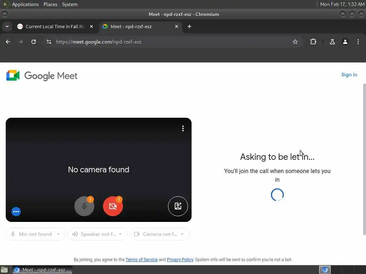Screen dimensions: 366x274
Task: Click the clock showing Mon Feb 17
Action: coord(342,4)
